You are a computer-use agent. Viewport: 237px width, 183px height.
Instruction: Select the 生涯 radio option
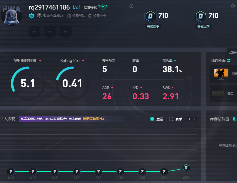(x=152, y=119)
